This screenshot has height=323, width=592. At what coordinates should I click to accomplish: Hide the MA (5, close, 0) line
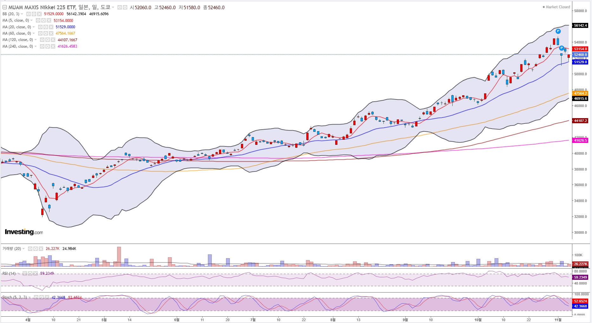38,20
